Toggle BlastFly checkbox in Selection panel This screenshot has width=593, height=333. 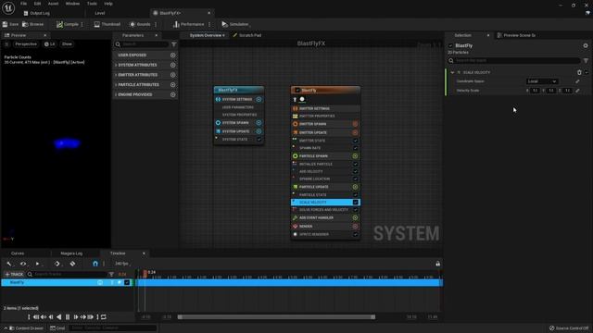tap(450, 45)
